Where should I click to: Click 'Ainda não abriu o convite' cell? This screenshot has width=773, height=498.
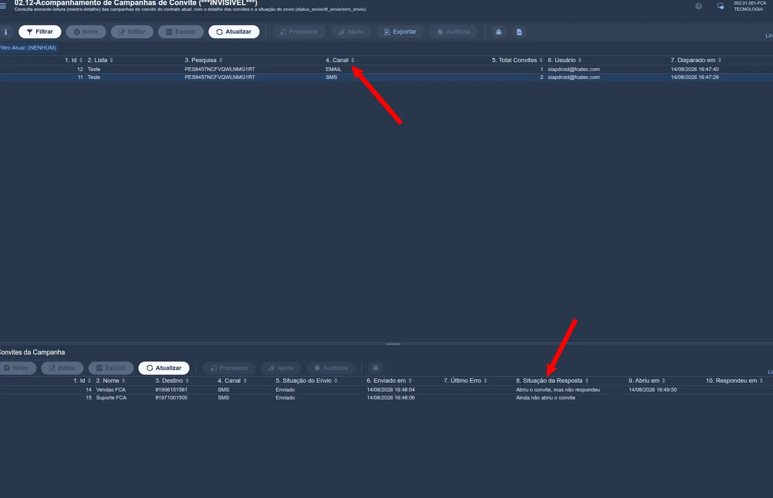[x=545, y=398]
